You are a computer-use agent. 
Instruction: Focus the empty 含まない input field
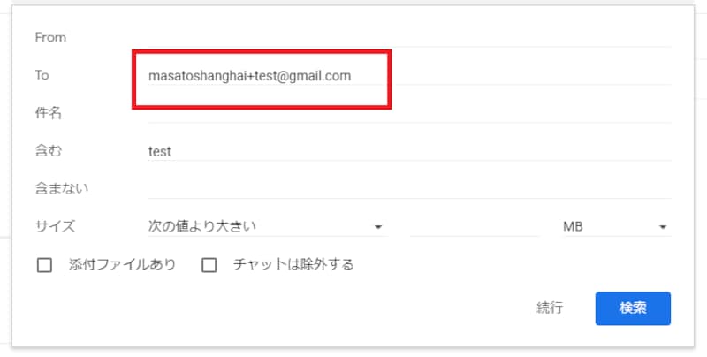[409, 189]
